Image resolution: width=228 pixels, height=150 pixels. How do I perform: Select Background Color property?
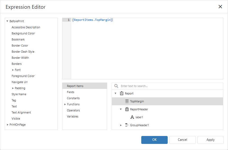click(23, 33)
